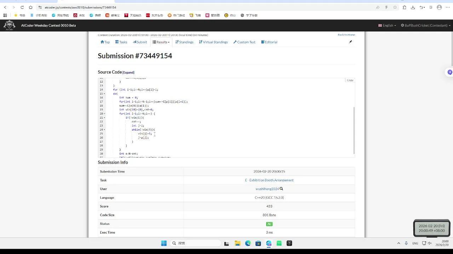This screenshot has height=254, width=453.
Task: Click the browser back arrow
Action: [x=5, y=7]
